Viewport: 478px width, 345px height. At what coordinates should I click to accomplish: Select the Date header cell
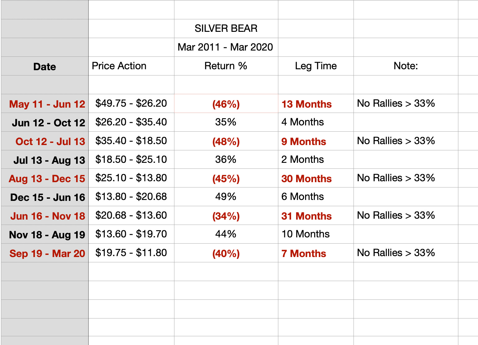point(45,66)
